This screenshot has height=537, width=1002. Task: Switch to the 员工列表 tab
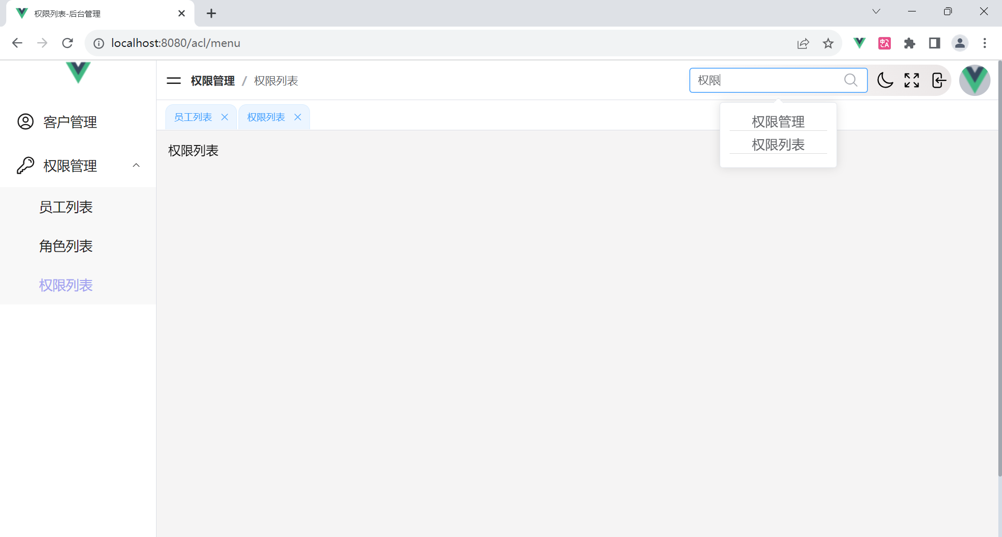pyautogui.click(x=193, y=117)
